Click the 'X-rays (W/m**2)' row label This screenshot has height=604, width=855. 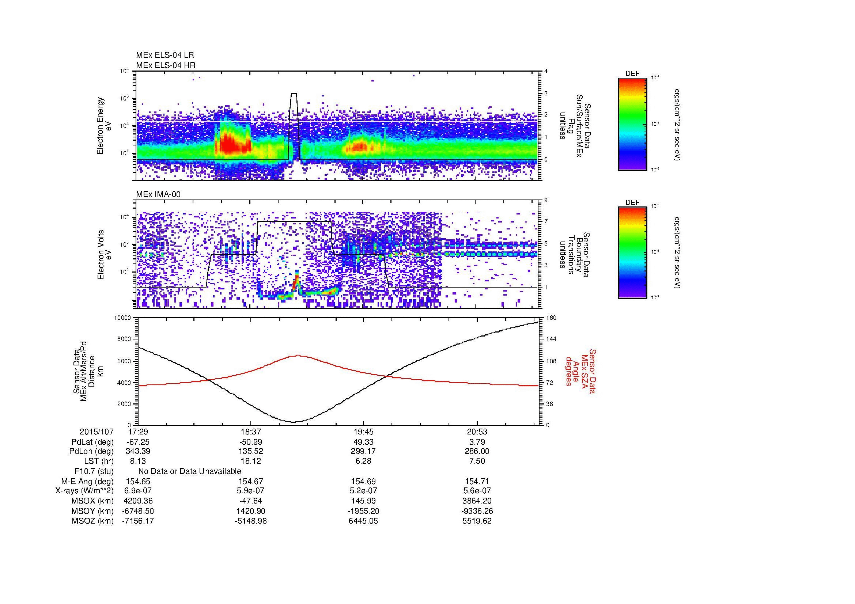[84, 491]
